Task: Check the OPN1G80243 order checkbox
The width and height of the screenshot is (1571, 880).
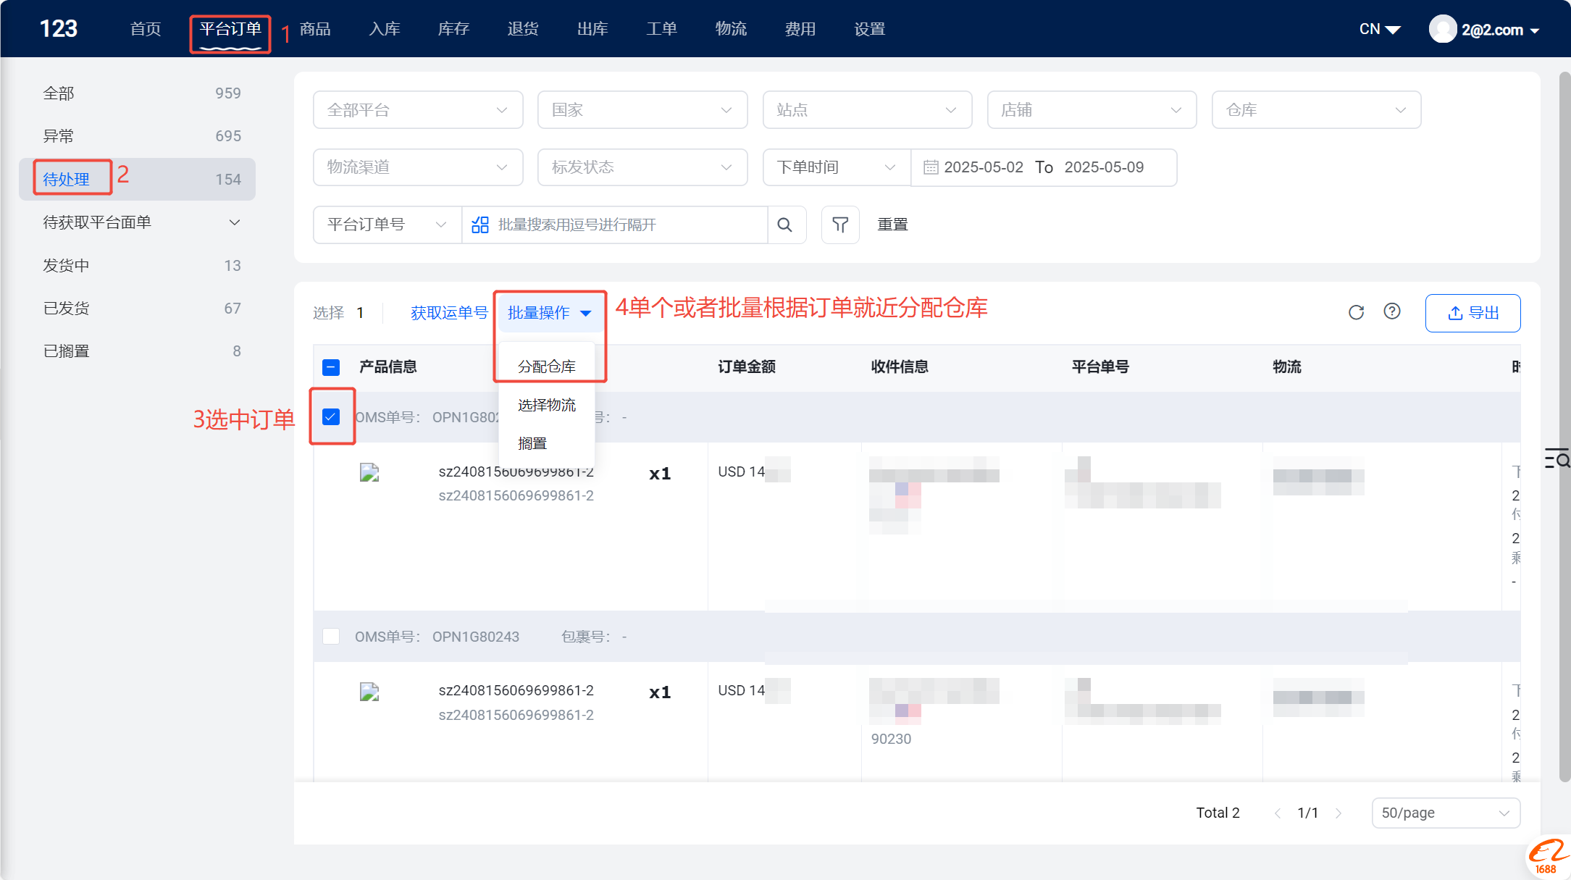Action: coord(331,636)
